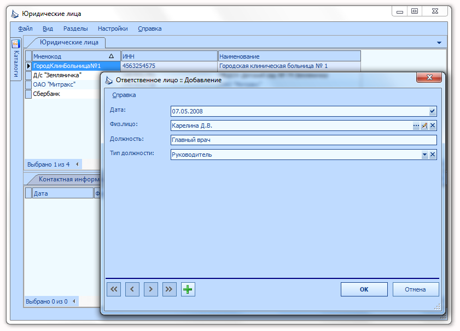Click the app icon in the Ответственное лицо dialog title
This screenshot has height=331, width=460.
pos(109,80)
